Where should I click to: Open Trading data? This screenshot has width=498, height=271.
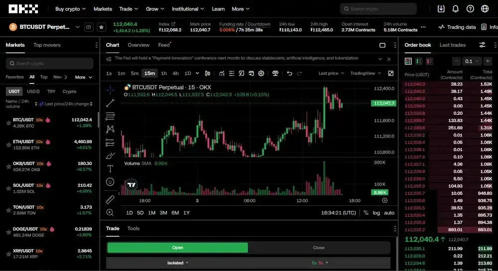pyautogui.click(x=457, y=27)
